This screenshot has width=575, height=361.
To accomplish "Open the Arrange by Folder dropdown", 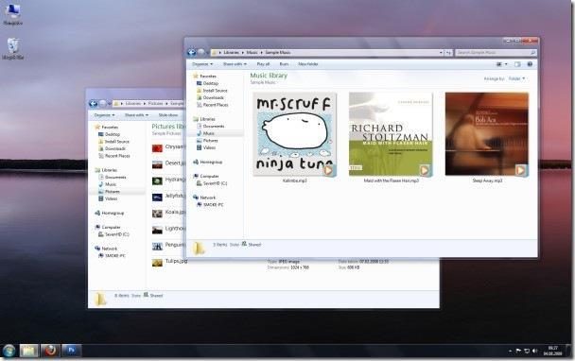I will click(516, 78).
